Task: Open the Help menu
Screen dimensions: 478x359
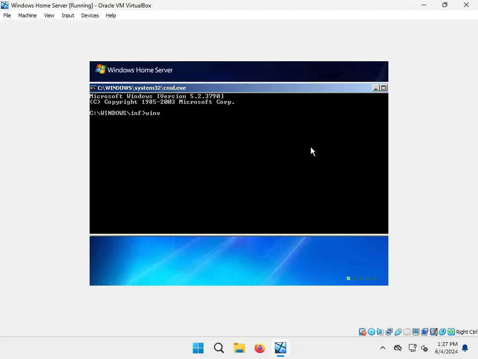Action: (x=111, y=15)
